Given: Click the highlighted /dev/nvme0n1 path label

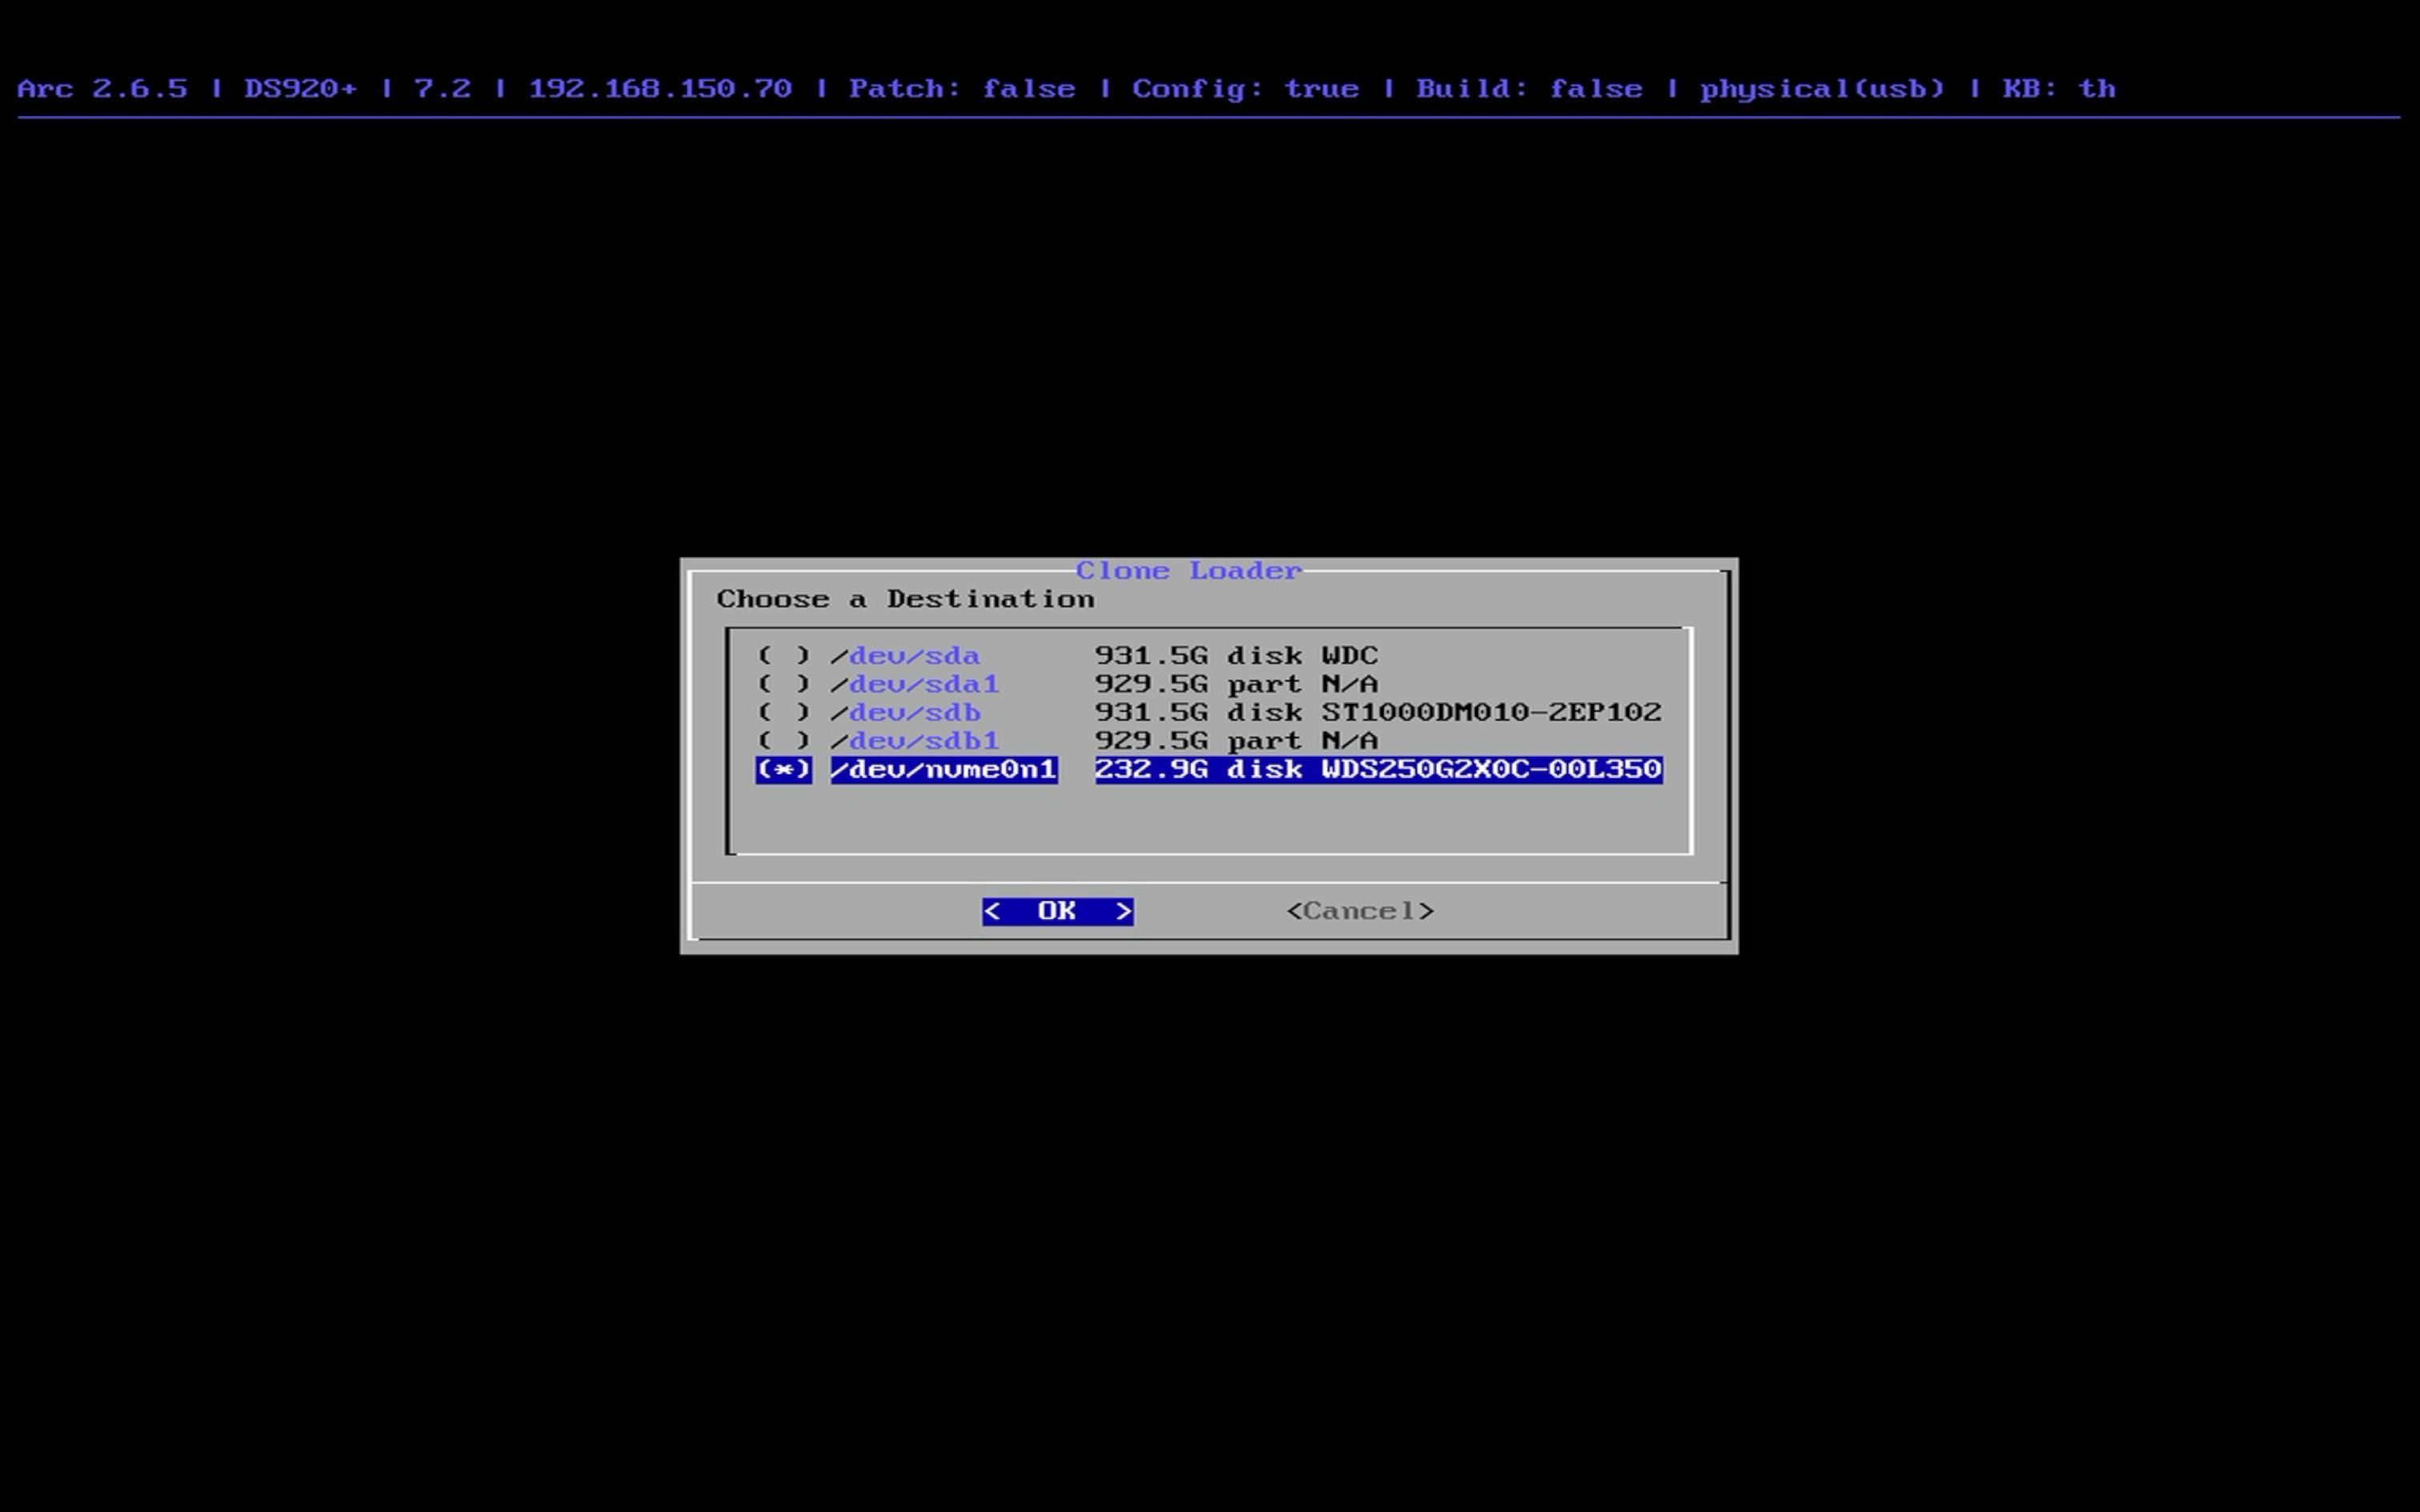Looking at the screenshot, I should tap(943, 770).
